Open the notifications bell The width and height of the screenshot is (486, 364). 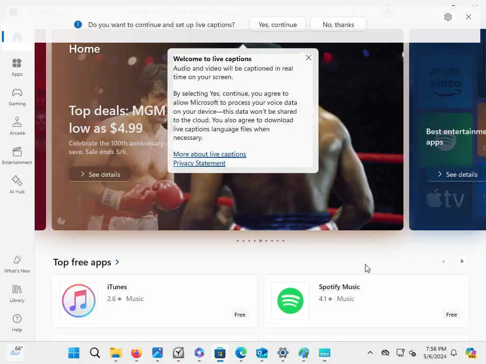coord(454,353)
